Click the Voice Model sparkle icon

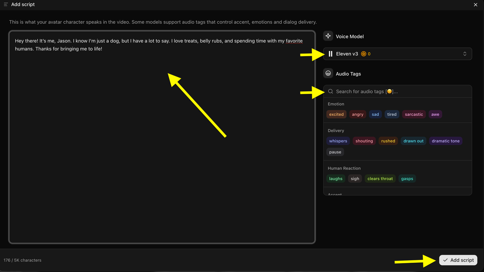pyautogui.click(x=328, y=36)
